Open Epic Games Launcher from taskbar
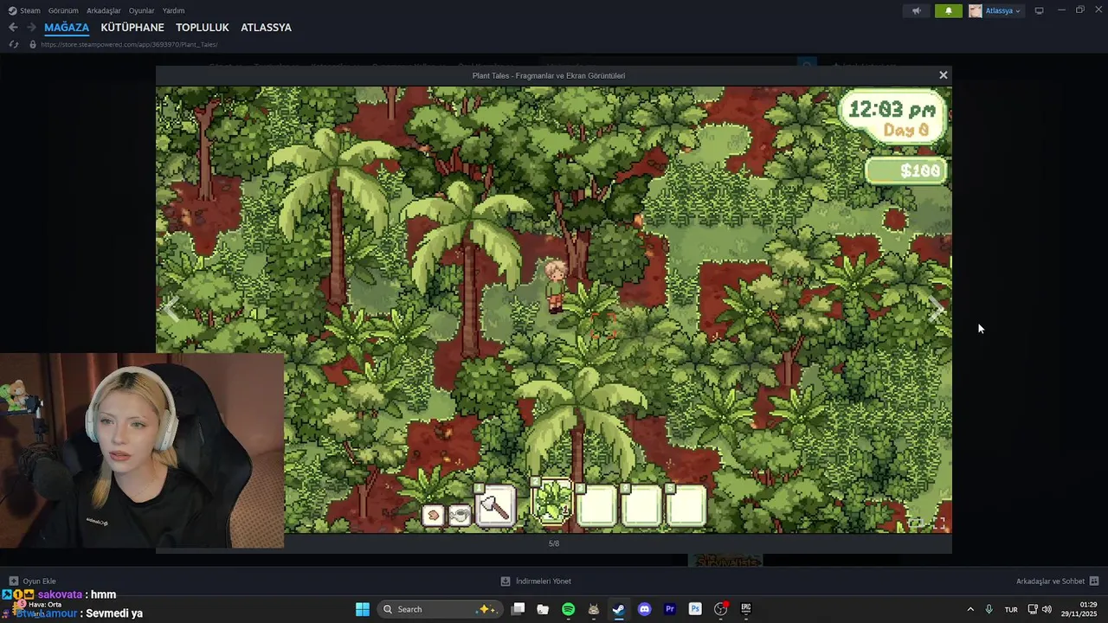Screen dimensions: 1108x623 [745, 609]
